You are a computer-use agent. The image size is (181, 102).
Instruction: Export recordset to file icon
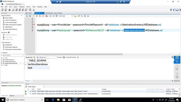pos(64,57)
